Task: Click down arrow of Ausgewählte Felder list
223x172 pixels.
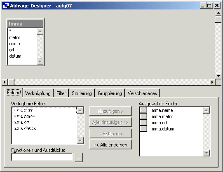Action: 207,153
